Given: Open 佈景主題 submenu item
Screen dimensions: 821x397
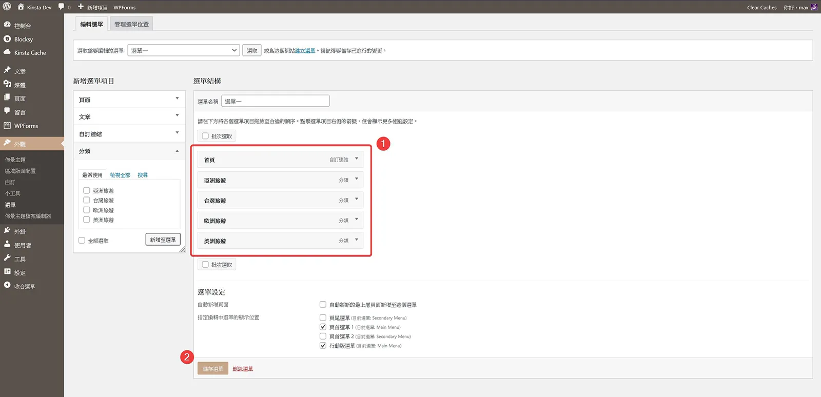Looking at the screenshot, I should [15, 160].
